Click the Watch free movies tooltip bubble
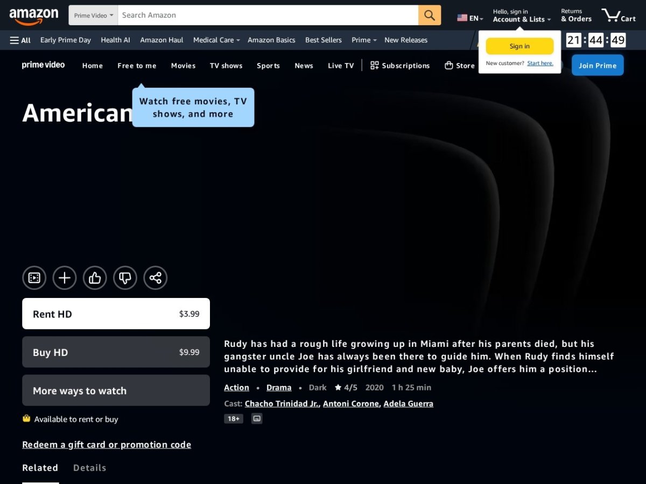Viewport: 646px width, 484px height. coord(193,108)
